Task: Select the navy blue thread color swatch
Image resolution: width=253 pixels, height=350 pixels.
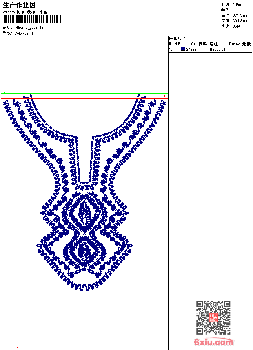Action: pyautogui.click(x=183, y=49)
